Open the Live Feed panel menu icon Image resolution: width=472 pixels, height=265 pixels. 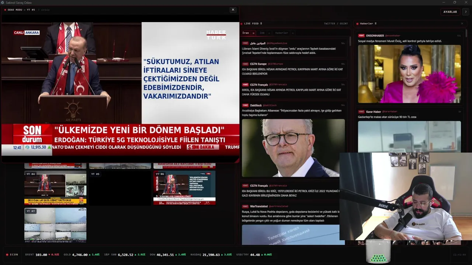261,24
